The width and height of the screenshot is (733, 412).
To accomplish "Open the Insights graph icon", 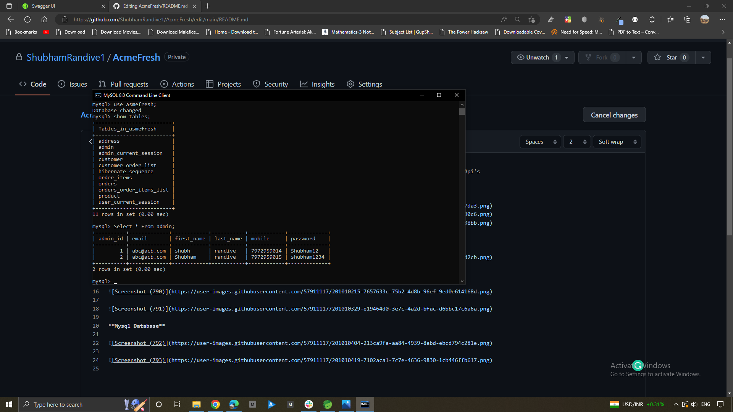I will 304,84.
